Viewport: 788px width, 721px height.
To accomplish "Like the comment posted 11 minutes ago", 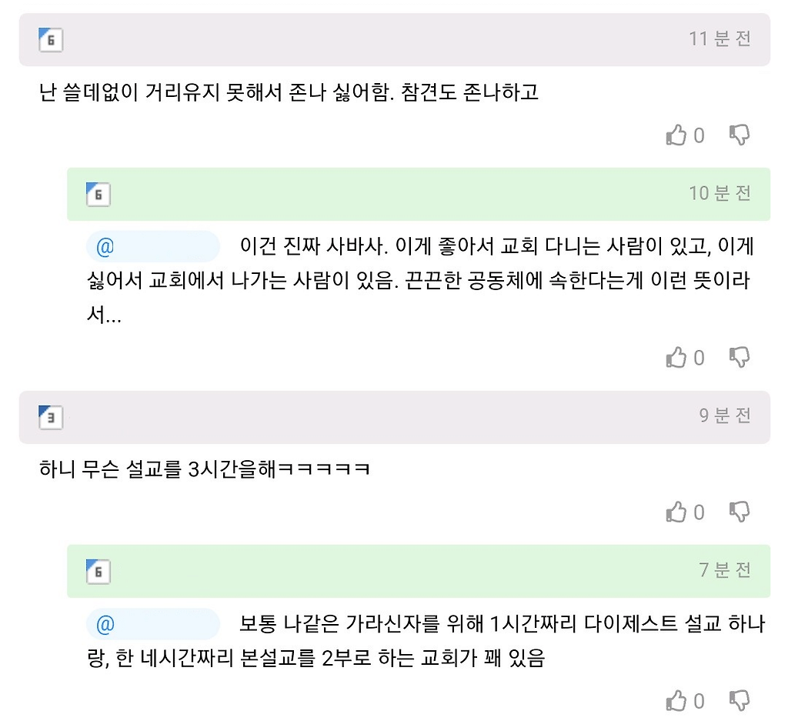I will 676,135.
